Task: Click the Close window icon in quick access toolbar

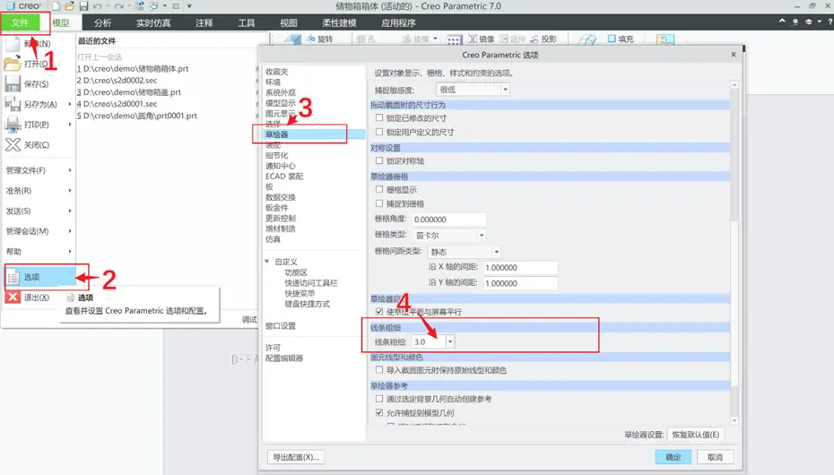Action: [176, 6]
